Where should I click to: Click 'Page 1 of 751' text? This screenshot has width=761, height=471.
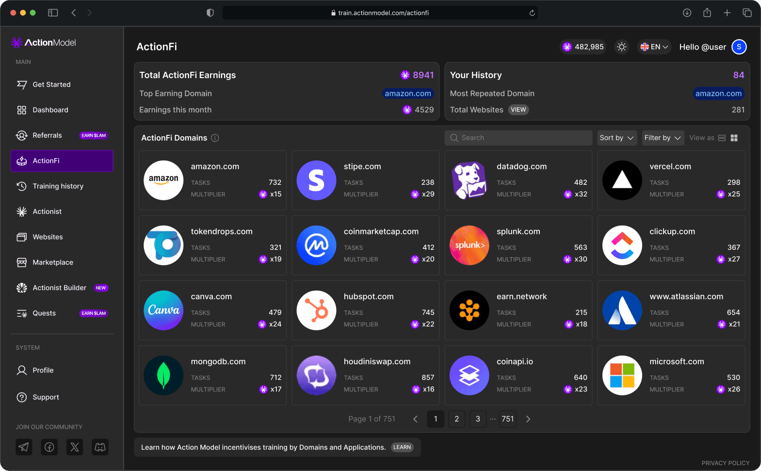[x=372, y=419]
